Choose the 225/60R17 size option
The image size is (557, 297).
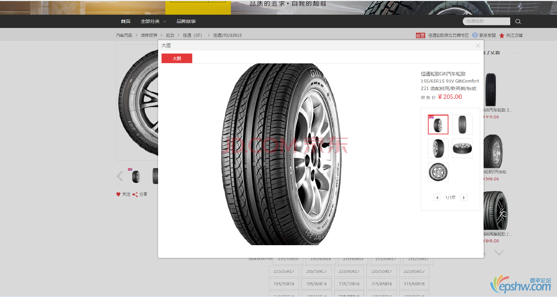click(349, 271)
